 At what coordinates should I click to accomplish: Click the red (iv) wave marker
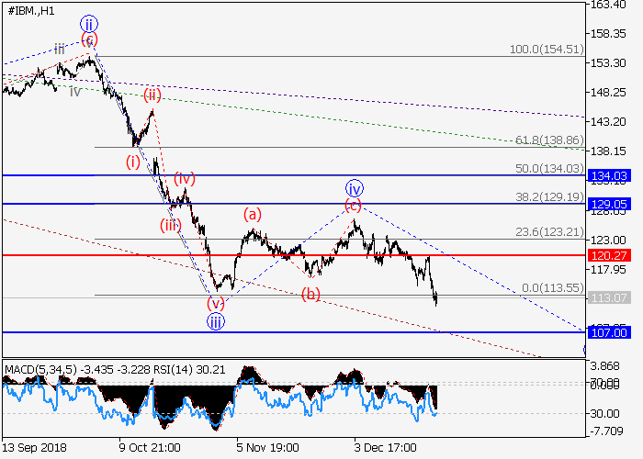pos(186,178)
